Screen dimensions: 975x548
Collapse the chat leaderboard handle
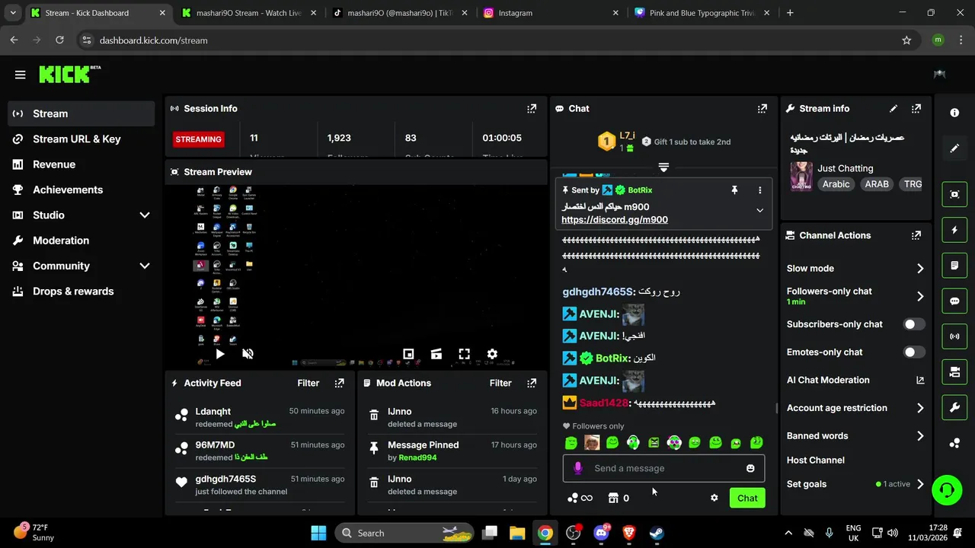pos(663,167)
